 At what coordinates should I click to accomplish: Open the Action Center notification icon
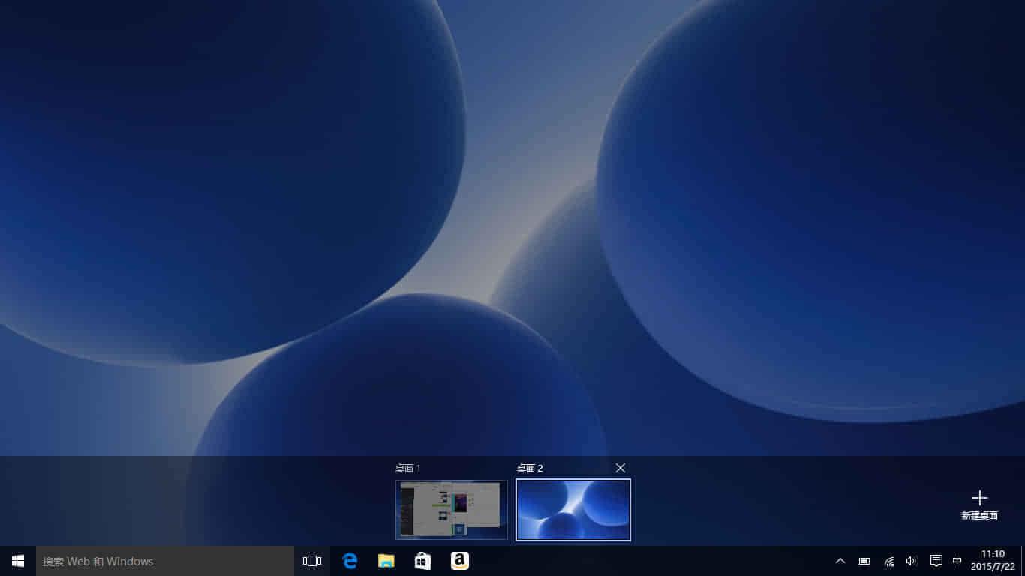tap(936, 561)
